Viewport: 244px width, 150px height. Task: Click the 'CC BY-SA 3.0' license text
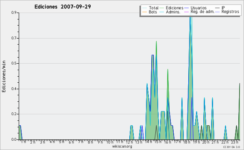(231, 147)
